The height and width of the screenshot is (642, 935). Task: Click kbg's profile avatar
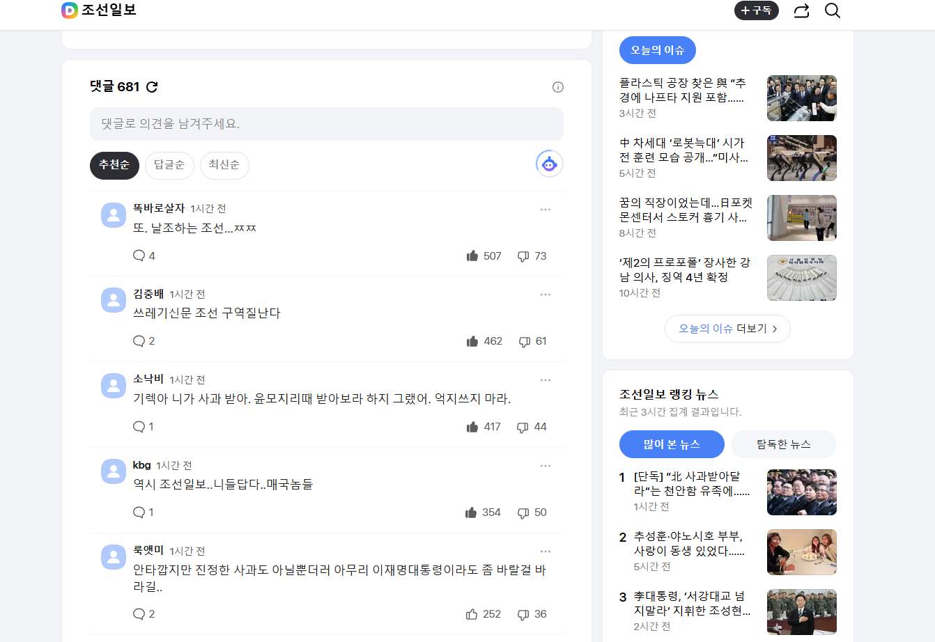click(x=114, y=471)
